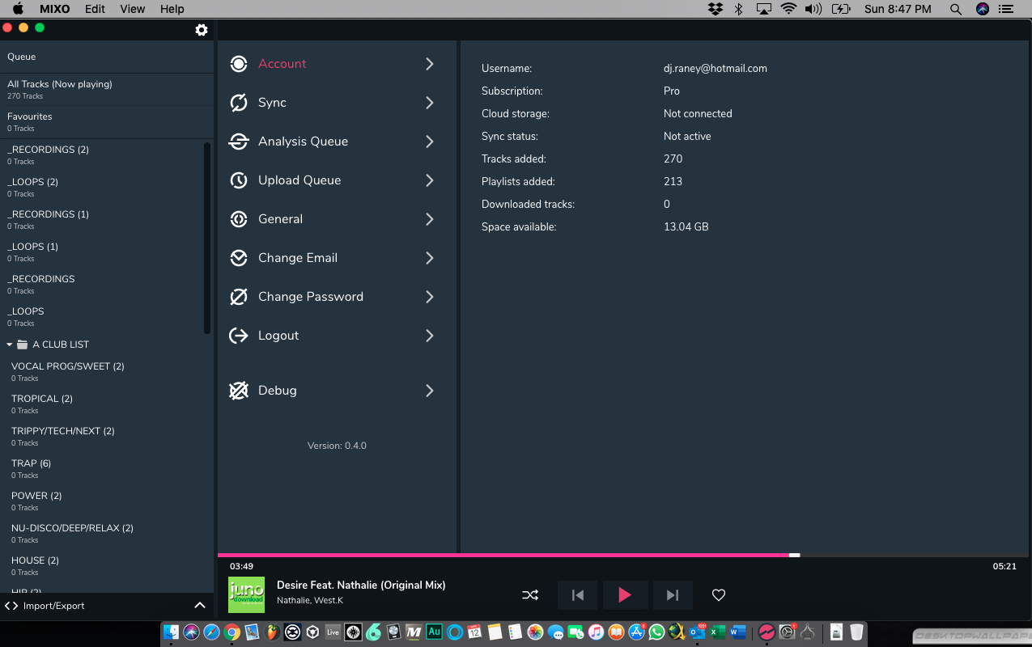Screen dimensions: 1032x647
Task: Favourite the current track with heart
Action: click(x=718, y=595)
